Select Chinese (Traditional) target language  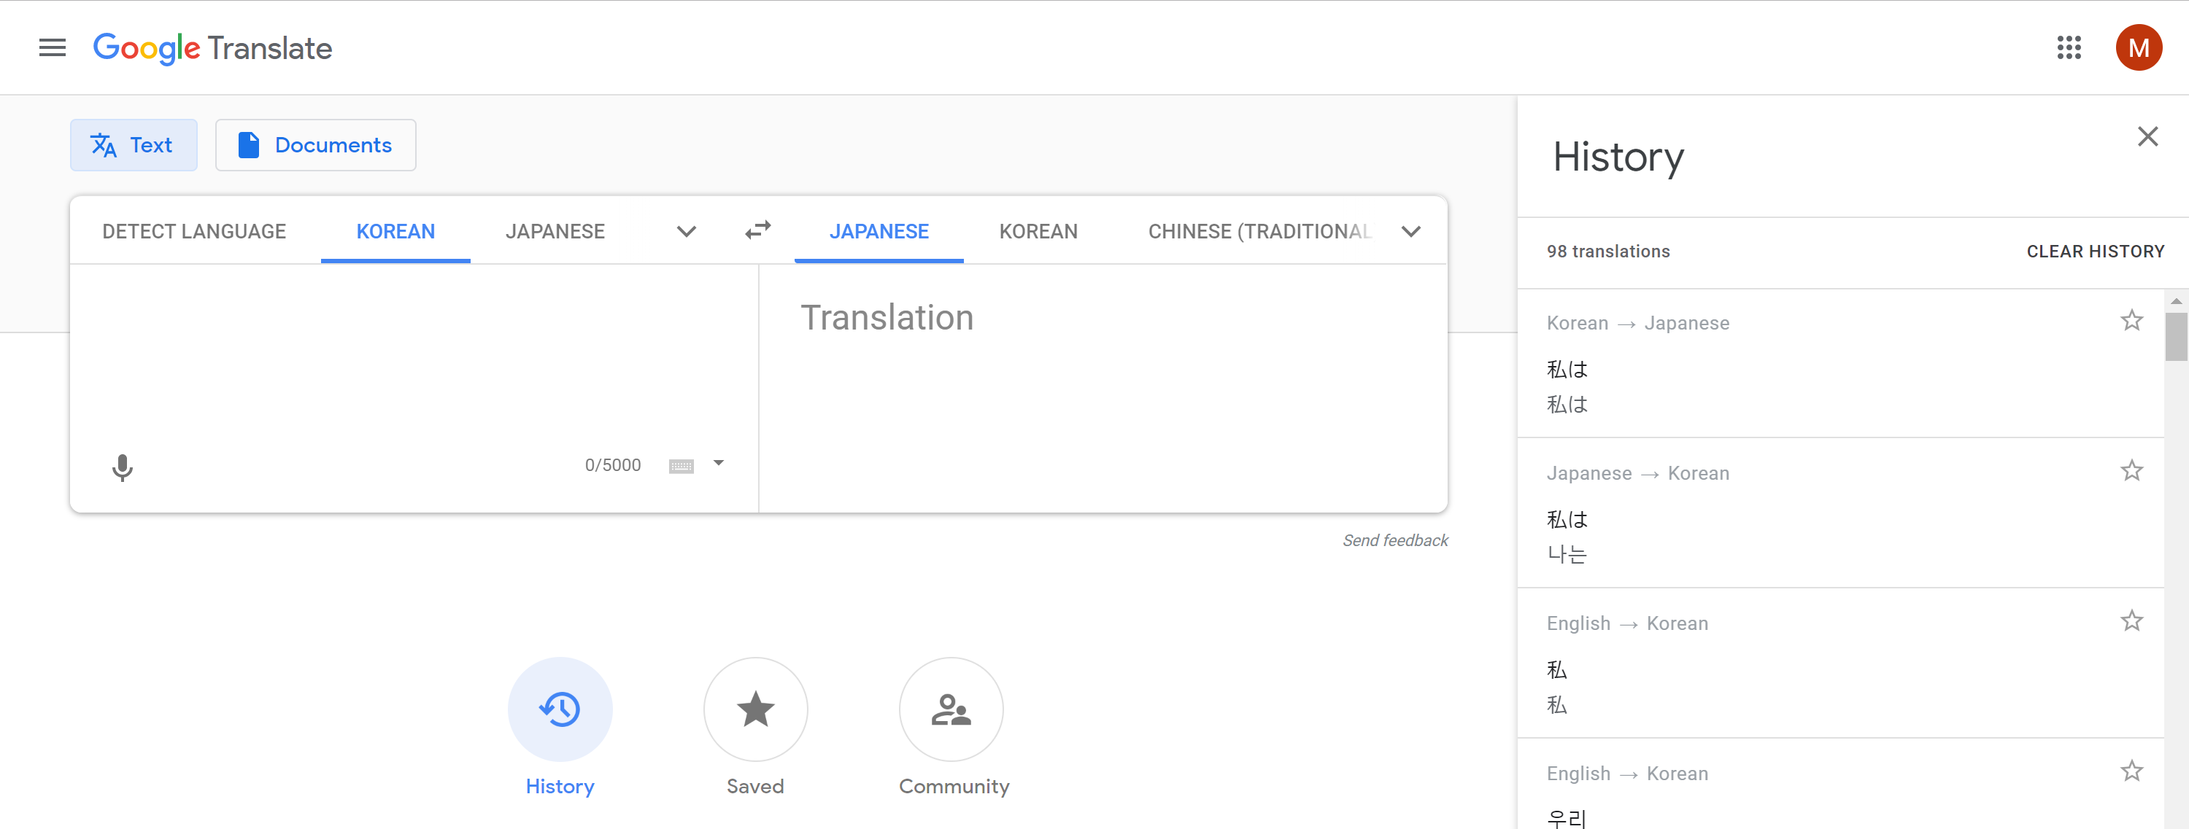[1259, 231]
